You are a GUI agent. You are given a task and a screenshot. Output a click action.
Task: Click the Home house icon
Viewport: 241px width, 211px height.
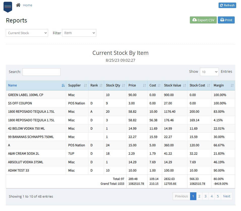point(19,5)
